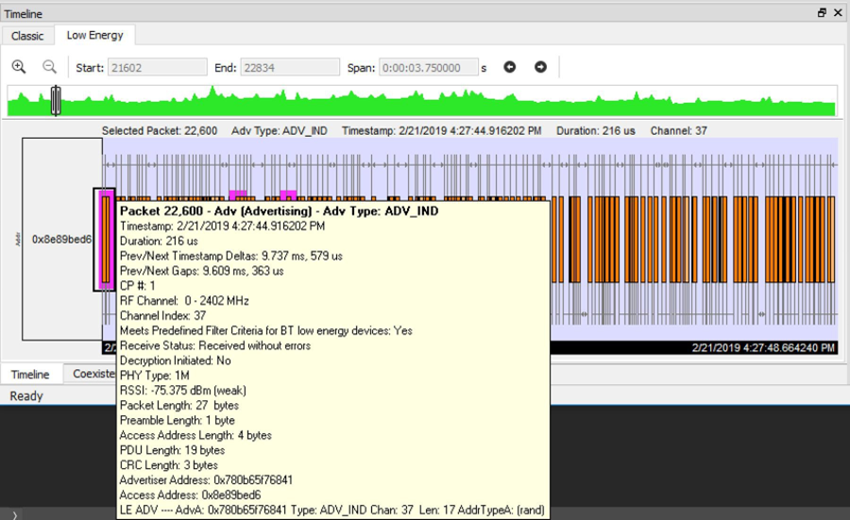Image resolution: width=850 pixels, height=520 pixels.
Task: Click the Access Address Length: 4 bytes line
Action: 195,435
